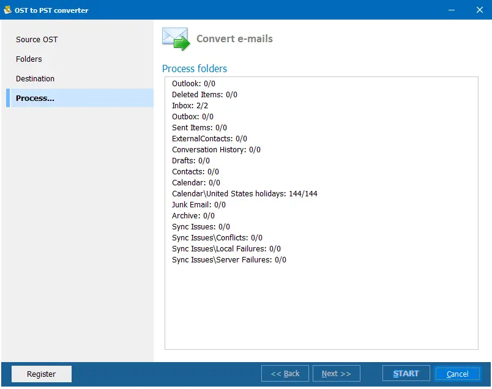Go to the Source OST step
Viewport: 492px width, 389px height.
click(37, 40)
